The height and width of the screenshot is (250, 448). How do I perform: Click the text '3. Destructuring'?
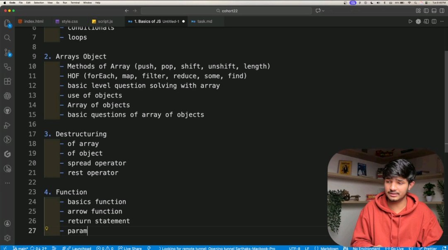click(x=75, y=134)
